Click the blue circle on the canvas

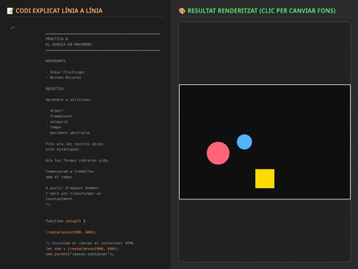click(244, 142)
